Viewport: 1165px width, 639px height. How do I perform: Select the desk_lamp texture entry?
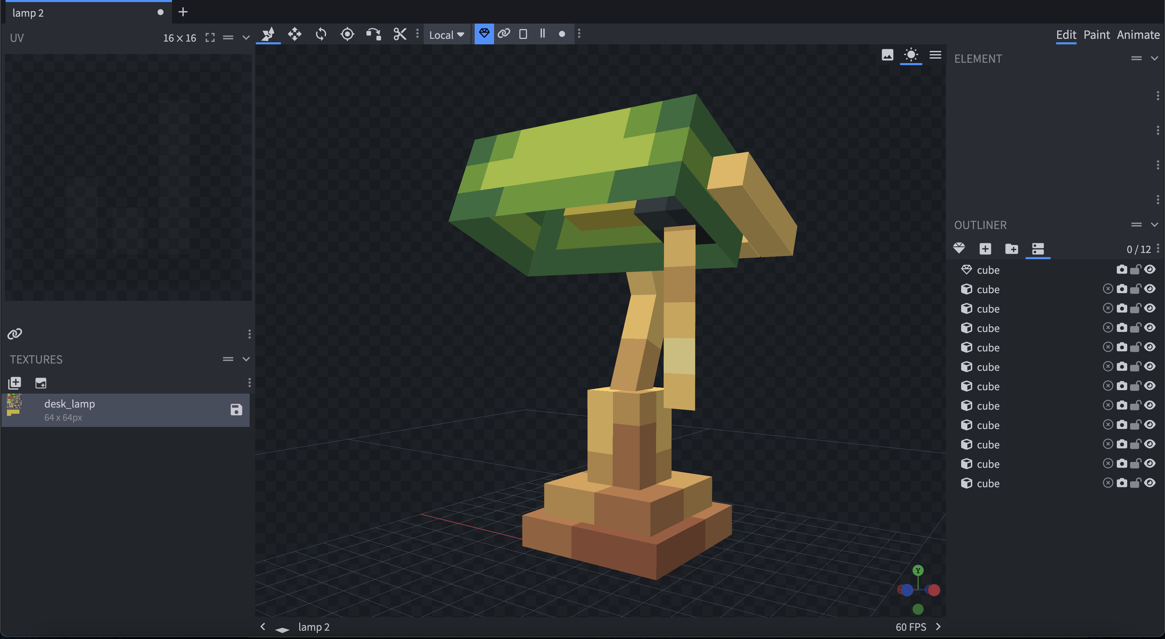[x=126, y=410]
